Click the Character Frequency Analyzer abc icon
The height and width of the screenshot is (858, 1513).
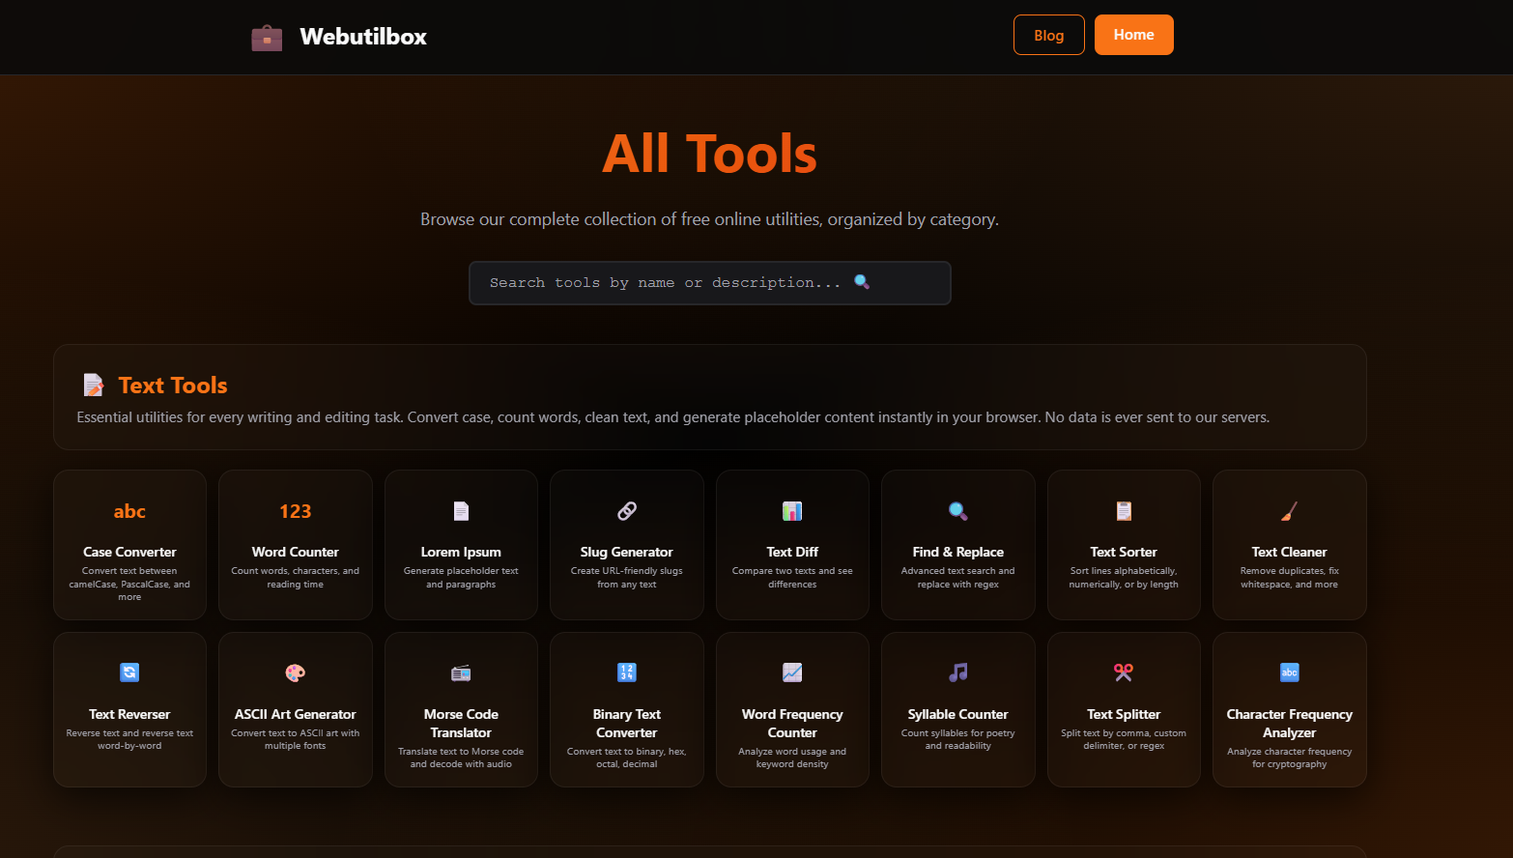1290,672
